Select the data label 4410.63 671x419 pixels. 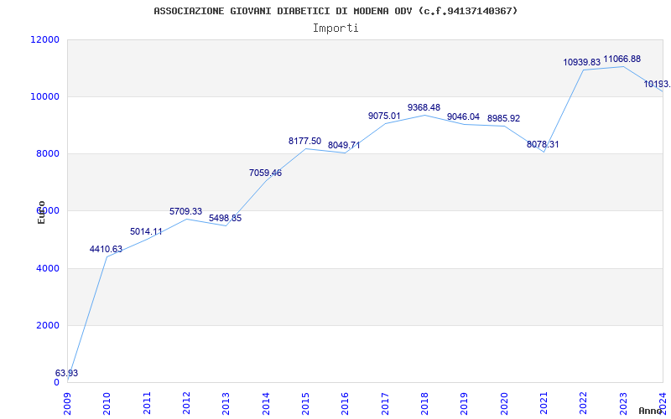tap(106, 249)
